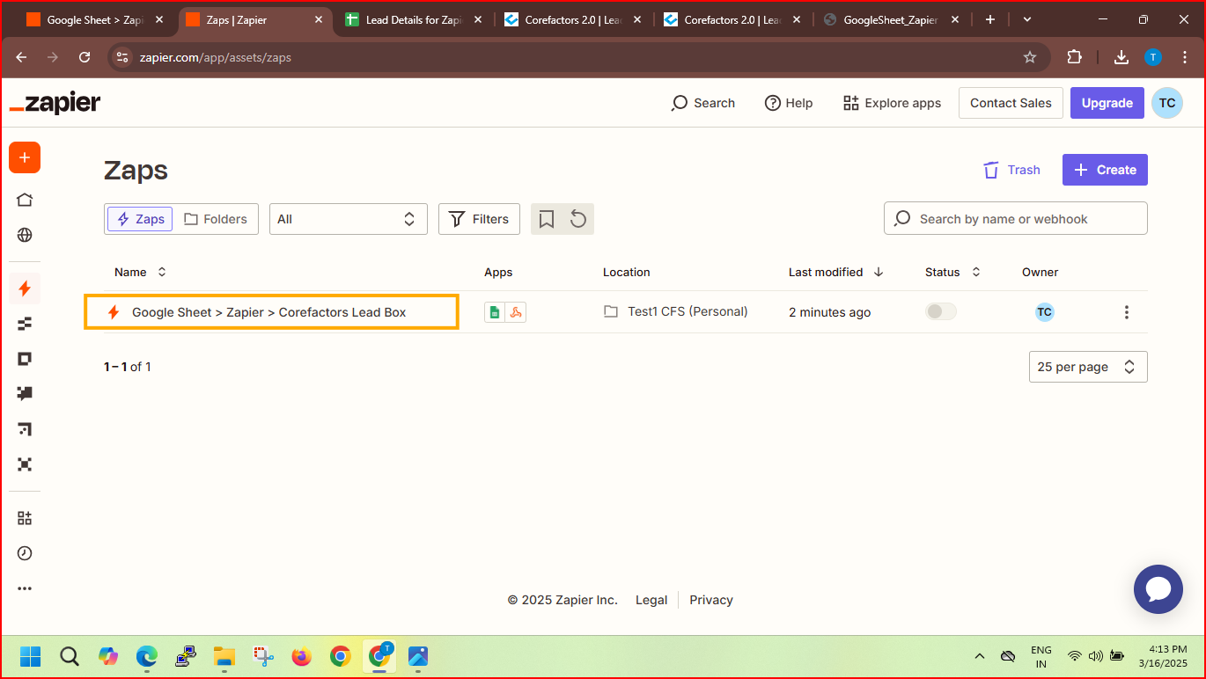
Task: Open Google Sheet > Zapier > Corefactors Lead Box Zap
Action: 269,312
